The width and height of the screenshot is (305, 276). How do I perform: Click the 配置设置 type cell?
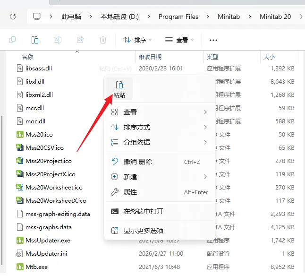click(x=218, y=254)
